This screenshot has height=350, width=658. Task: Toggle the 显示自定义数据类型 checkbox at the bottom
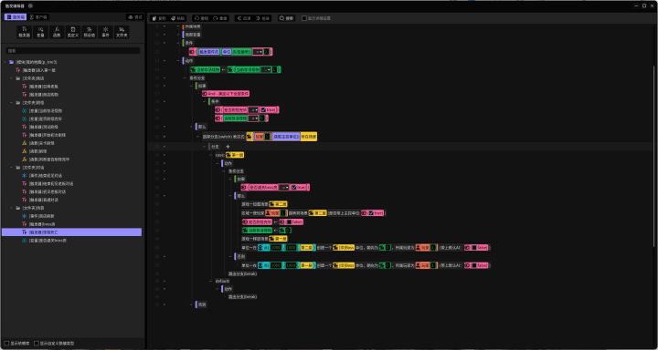point(37,344)
